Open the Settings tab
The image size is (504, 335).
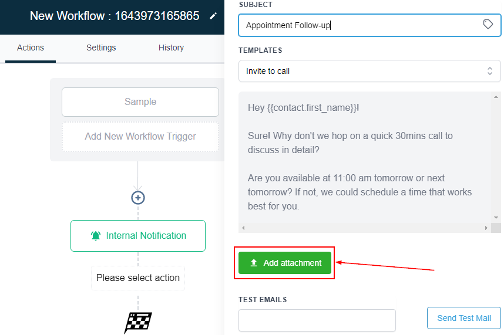[101, 48]
